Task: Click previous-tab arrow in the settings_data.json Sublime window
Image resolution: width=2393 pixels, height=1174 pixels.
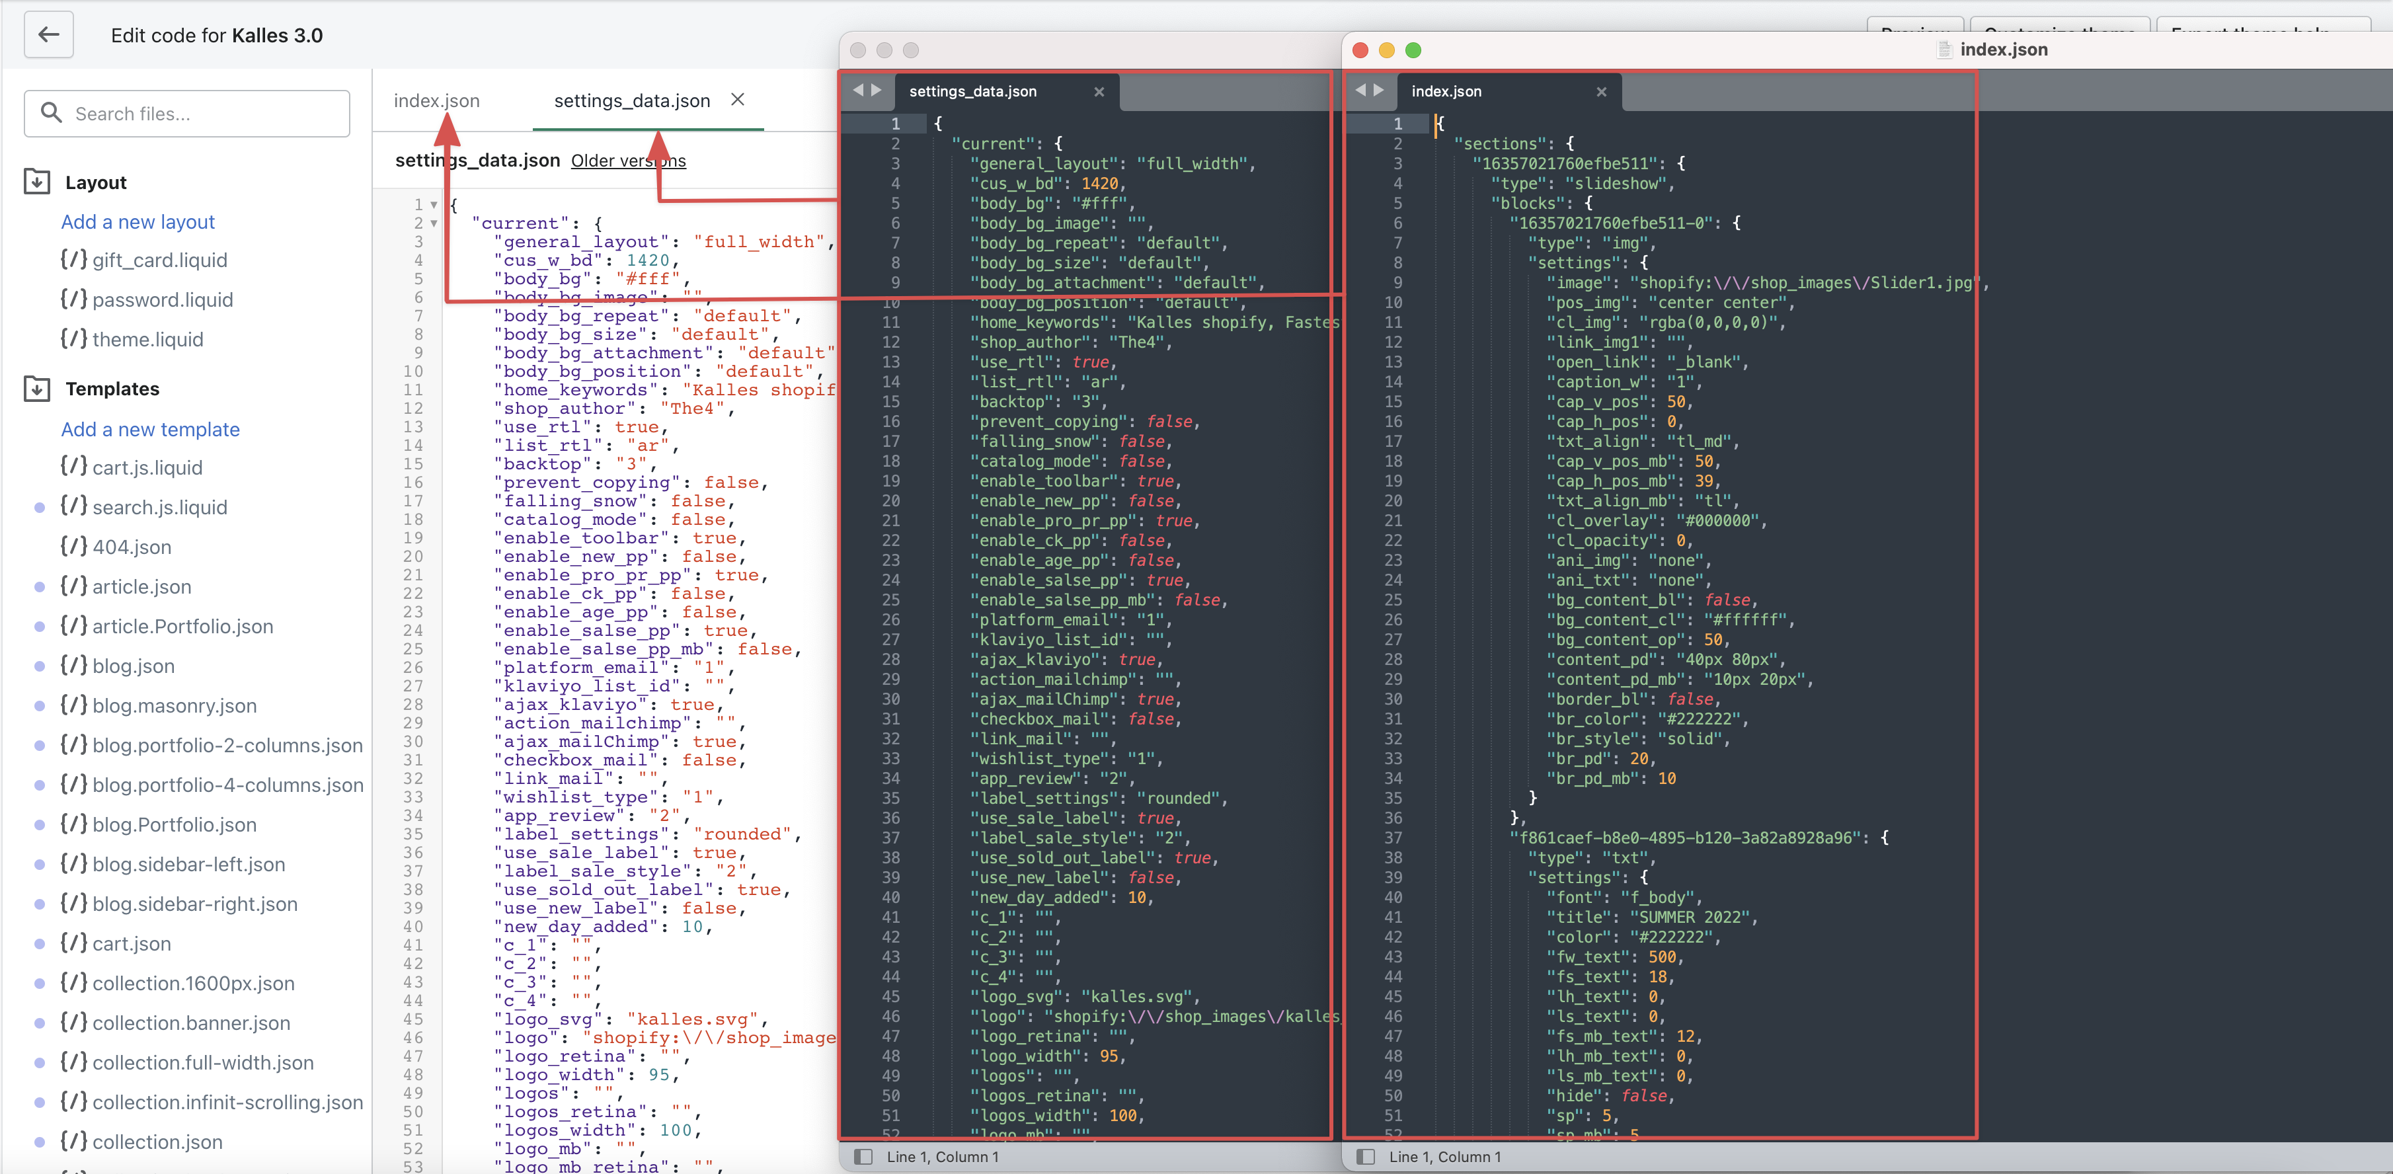Action: pyautogui.click(x=858, y=90)
